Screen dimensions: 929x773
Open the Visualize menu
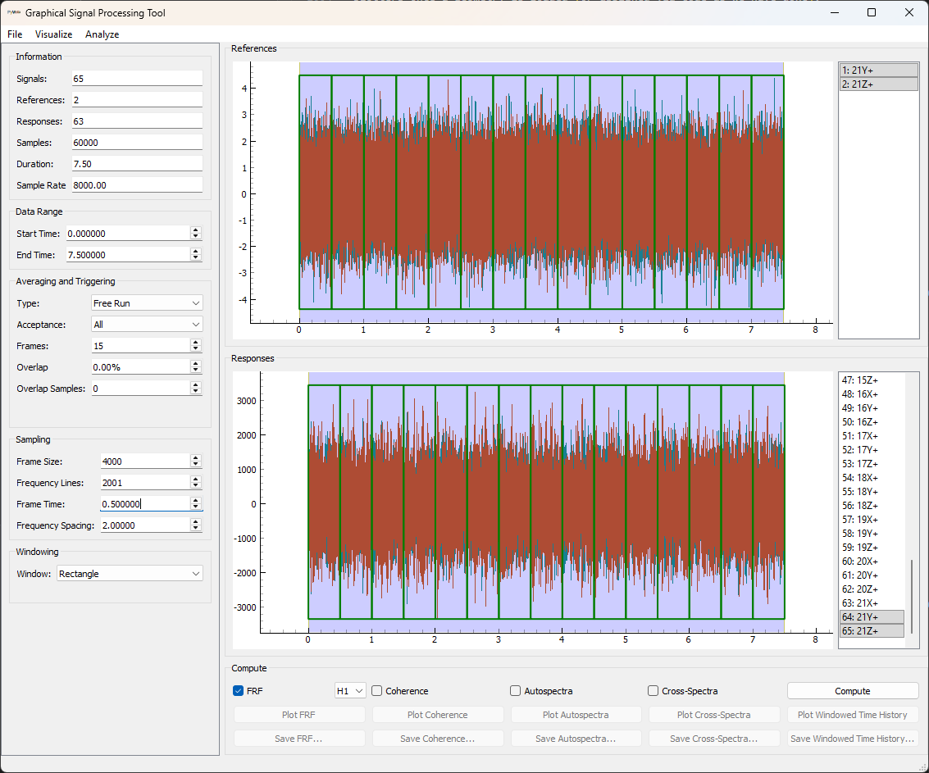[x=53, y=34]
